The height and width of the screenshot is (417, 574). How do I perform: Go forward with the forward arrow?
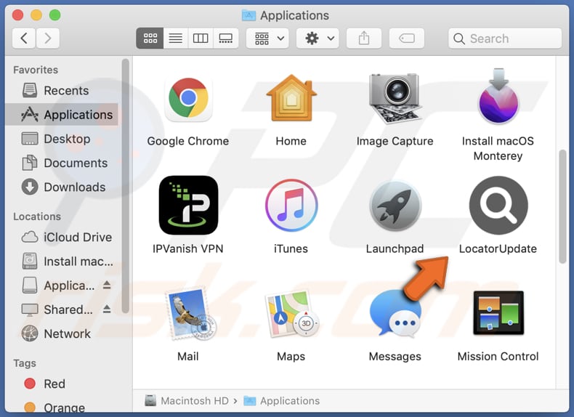tap(47, 38)
